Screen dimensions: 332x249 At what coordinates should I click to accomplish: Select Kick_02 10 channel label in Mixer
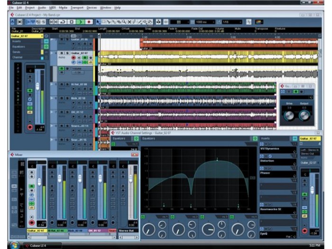click(77, 231)
